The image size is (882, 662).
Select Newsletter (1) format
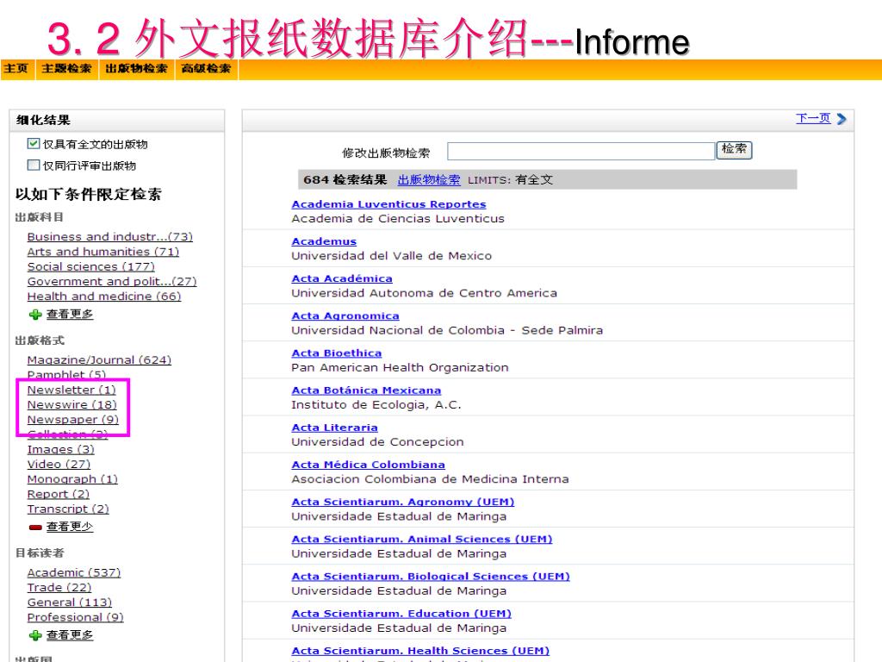point(71,390)
